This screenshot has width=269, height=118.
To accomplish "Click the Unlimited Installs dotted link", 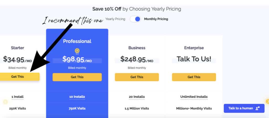I will [x=194, y=97].
